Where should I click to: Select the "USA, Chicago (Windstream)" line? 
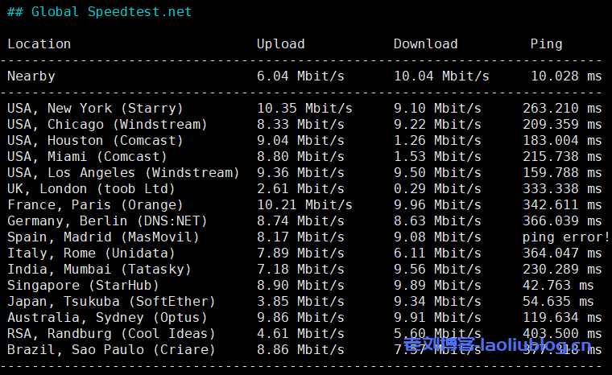click(107, 125)
